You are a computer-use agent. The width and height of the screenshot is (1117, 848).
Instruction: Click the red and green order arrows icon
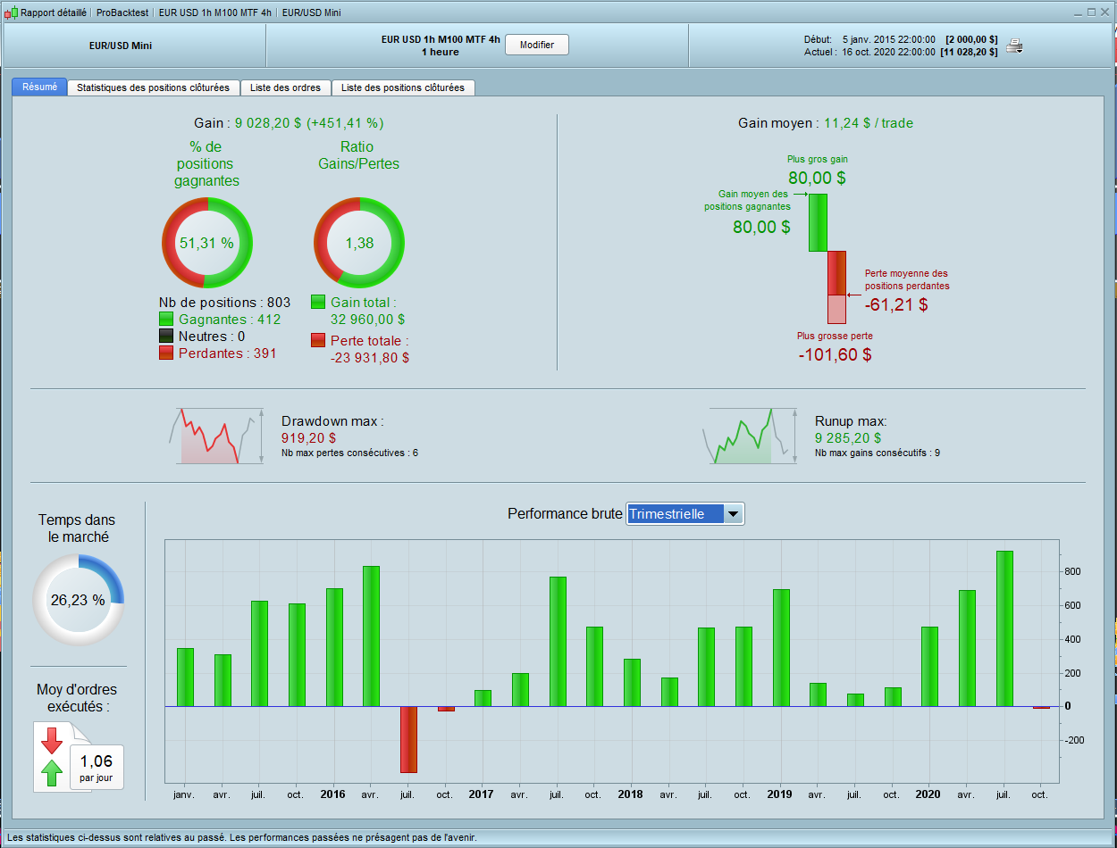[52, 756]
